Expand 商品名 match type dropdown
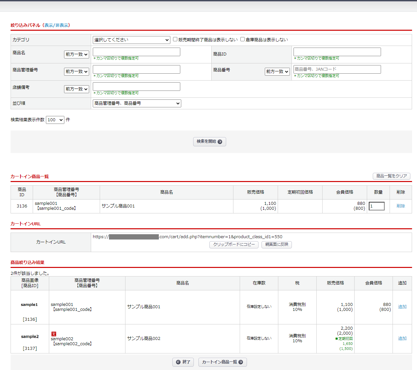This screenshot has height=370, width=417. [x=76, y=55]
